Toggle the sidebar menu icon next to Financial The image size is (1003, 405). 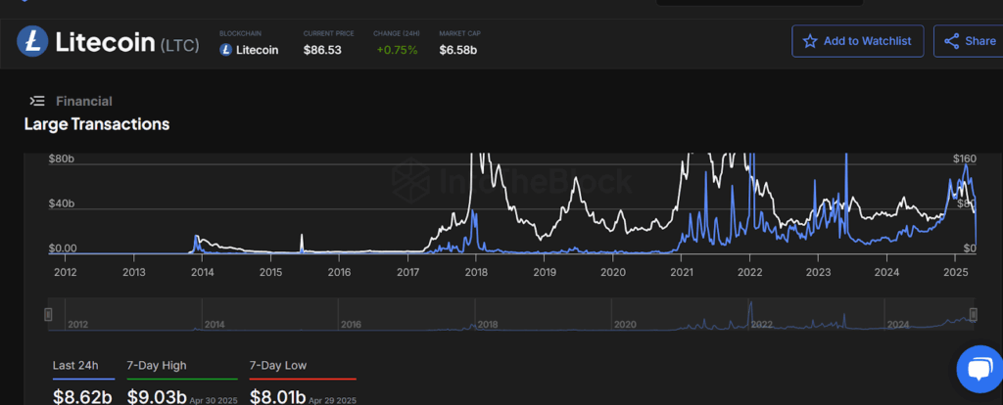(37, 101)
